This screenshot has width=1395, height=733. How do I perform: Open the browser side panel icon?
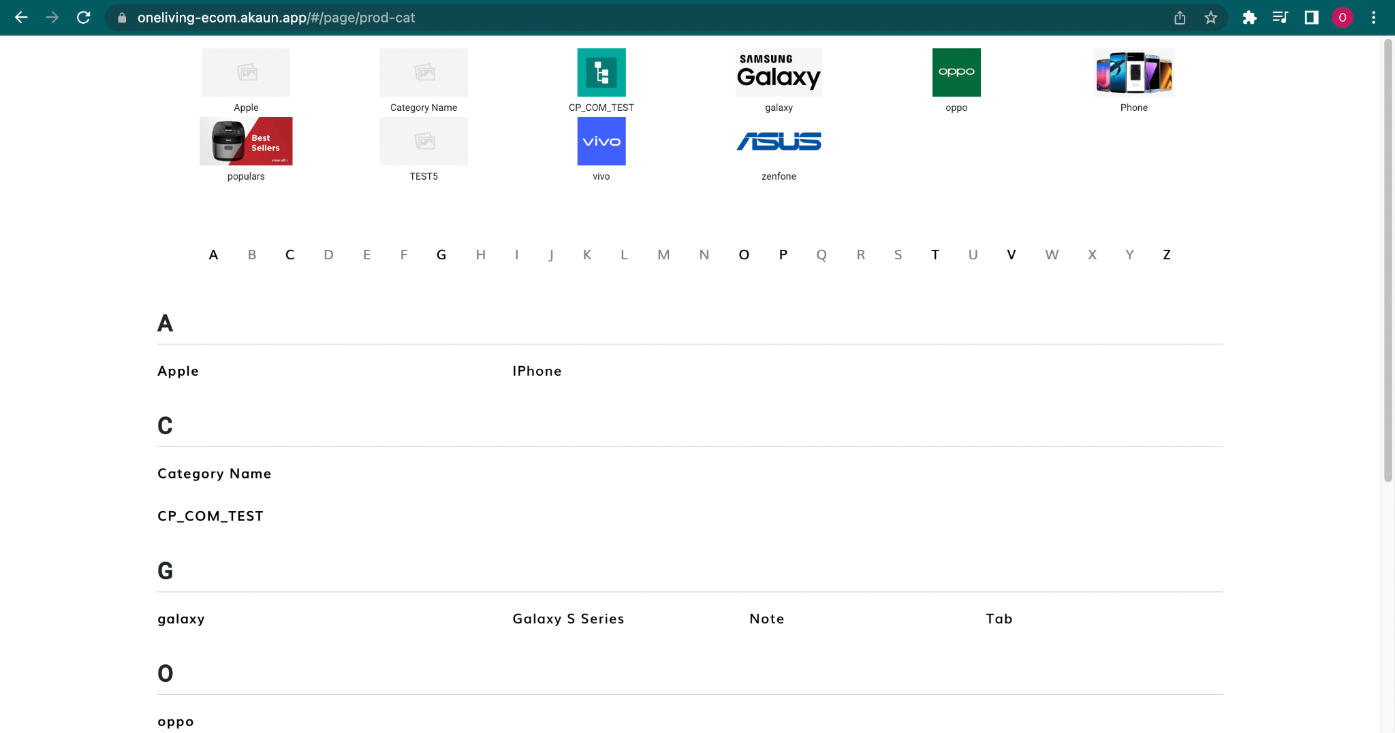pyautogui.click(x=1311, y=18)
